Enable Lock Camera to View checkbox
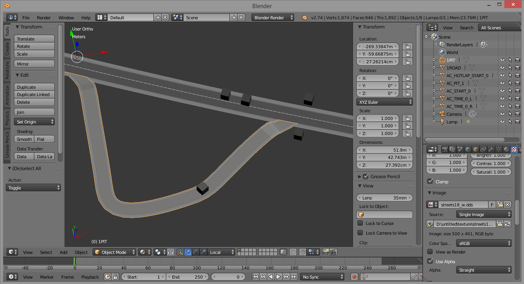 (360, 233)
